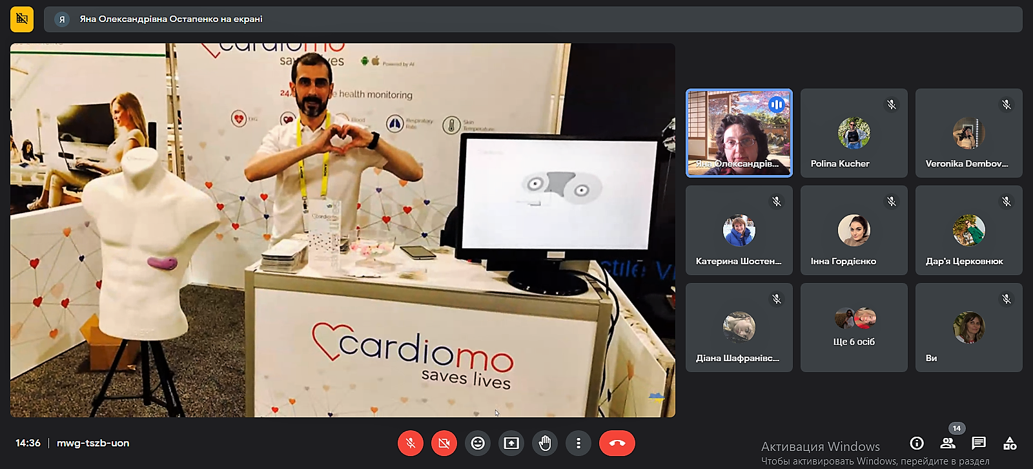1033x469 pixels.
Task: Select your own tile labeled Ви
Action: tap(969, 328)
